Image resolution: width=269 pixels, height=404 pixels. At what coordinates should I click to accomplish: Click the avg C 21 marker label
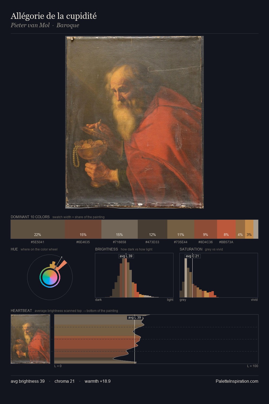tap(193, 256)
